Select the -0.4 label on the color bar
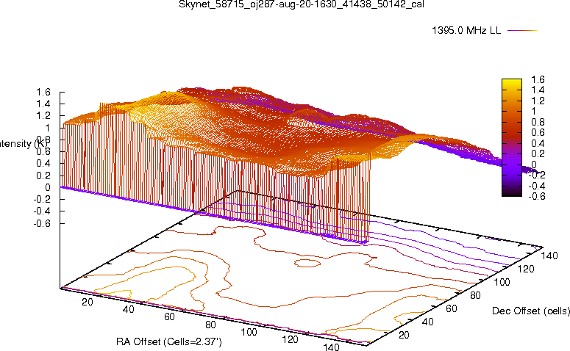This screenshot has width=570, height=351. pyautogui.click(x=537, y=186)
